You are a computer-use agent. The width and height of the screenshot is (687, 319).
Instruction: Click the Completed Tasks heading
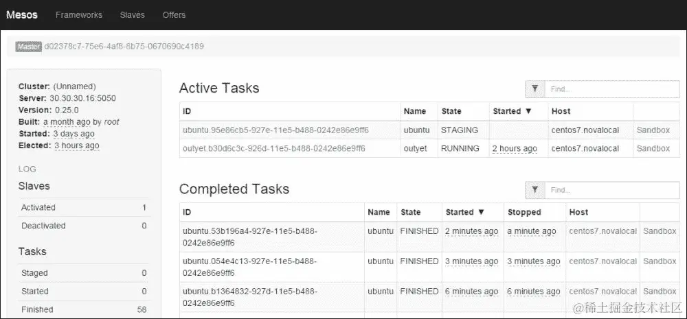pyautogui.click(x=234, y=189)
